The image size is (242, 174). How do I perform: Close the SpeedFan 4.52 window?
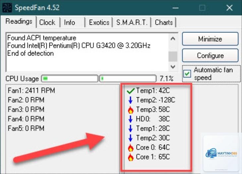(229, 8)
